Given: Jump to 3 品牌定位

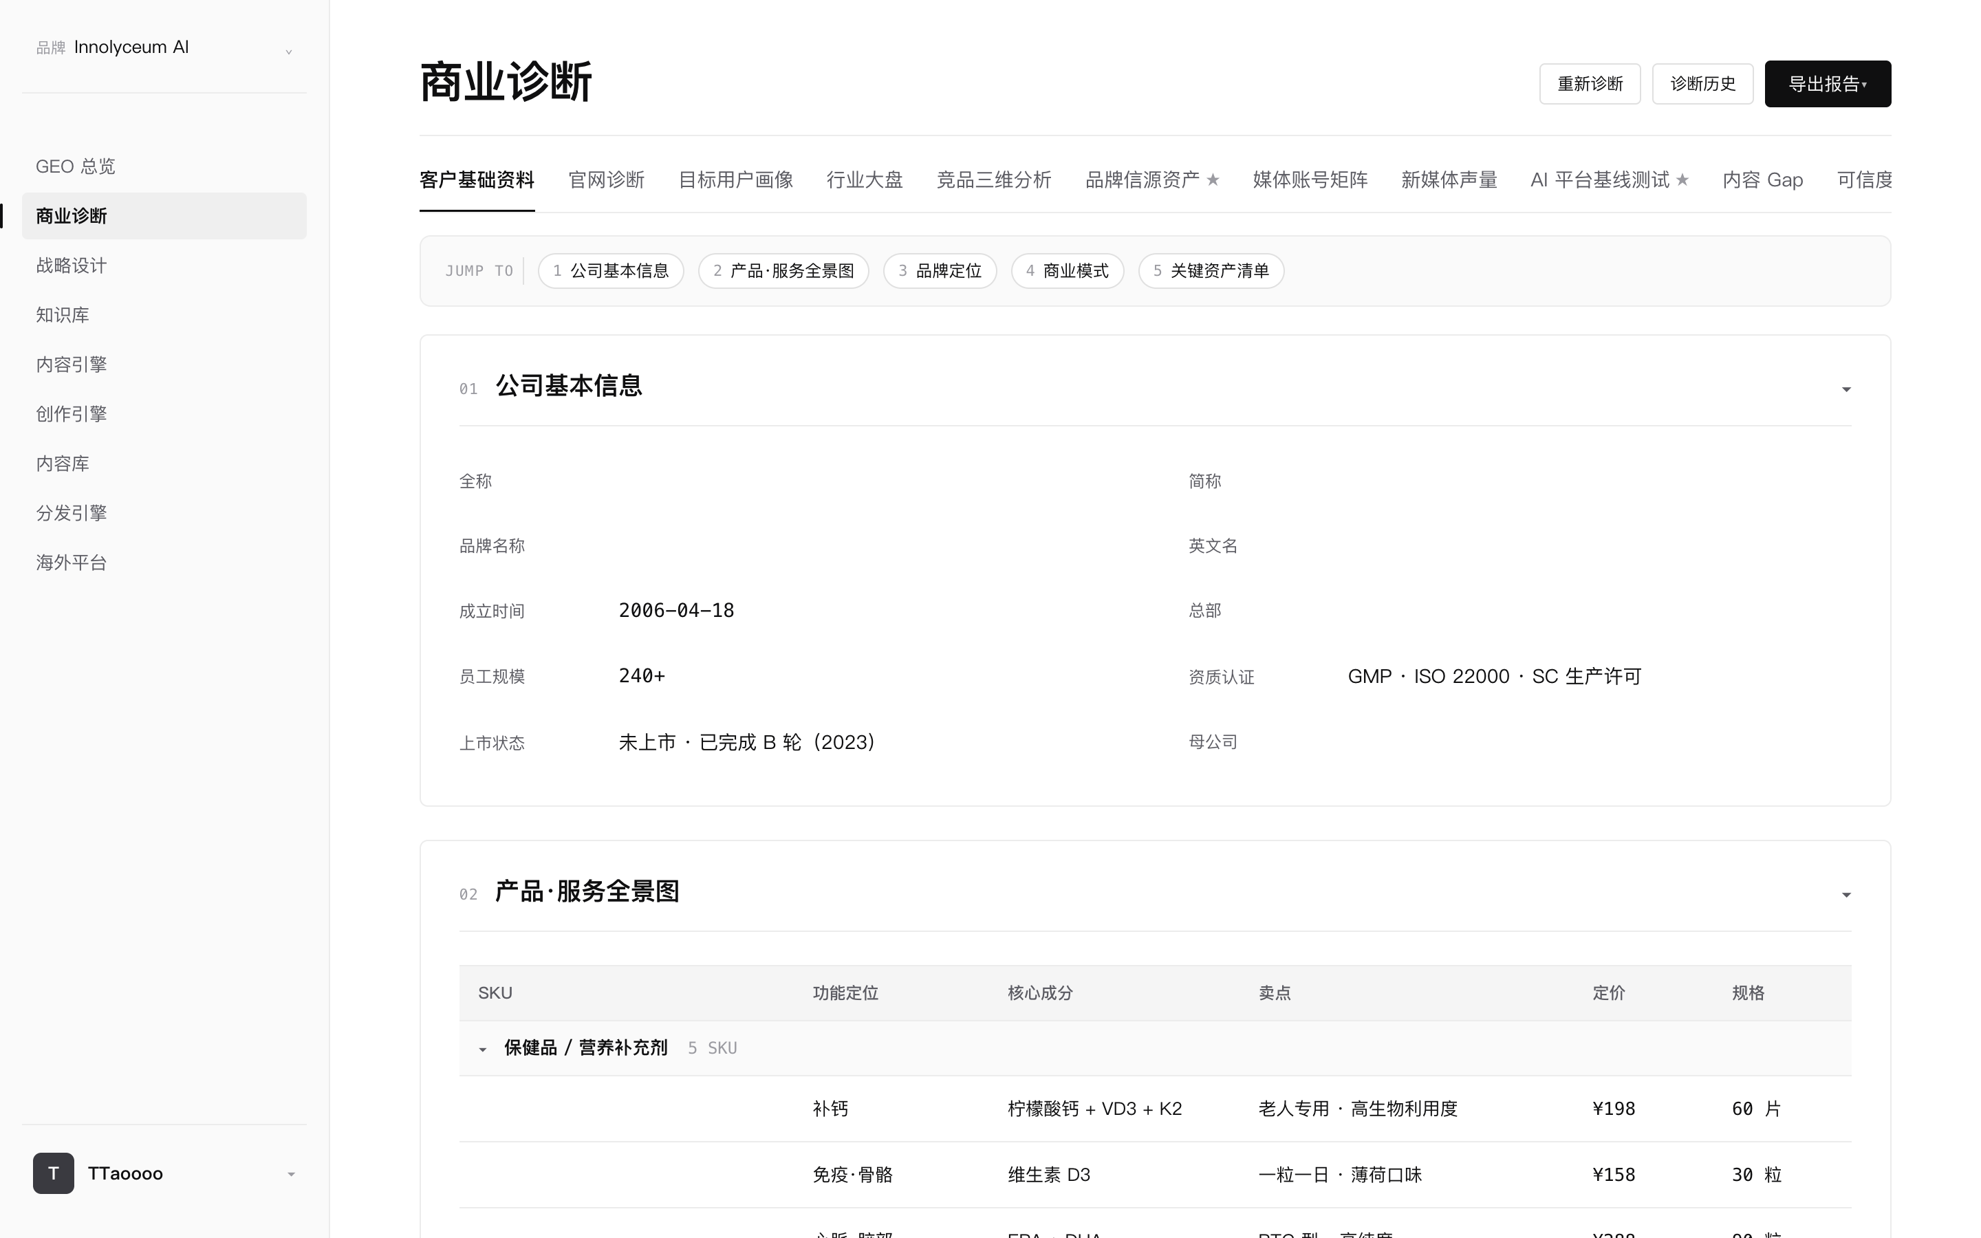Looking at the screenshot, I should click(940, 271).
